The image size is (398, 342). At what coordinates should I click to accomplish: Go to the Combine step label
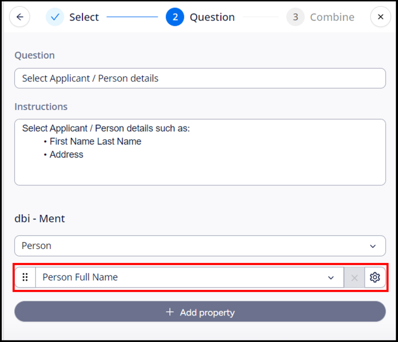(332, 17)
